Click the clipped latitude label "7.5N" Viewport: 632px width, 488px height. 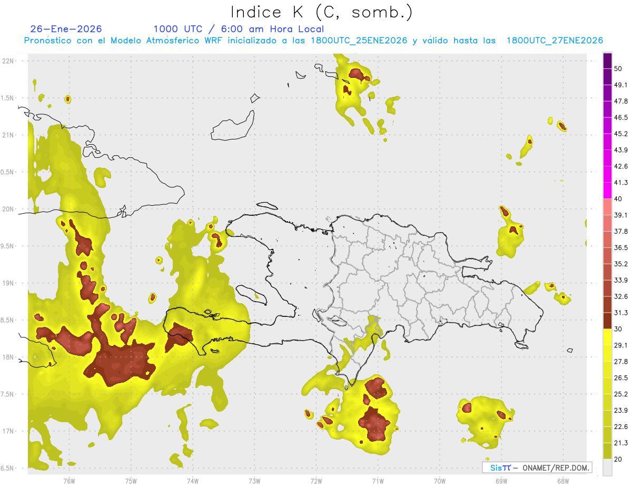[8, 394]
